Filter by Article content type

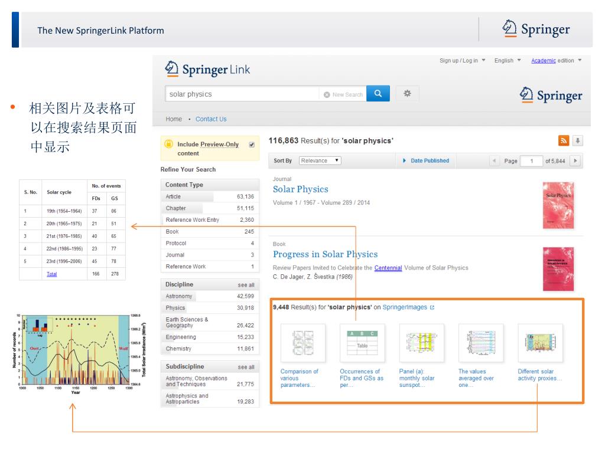tap(210, 196)
